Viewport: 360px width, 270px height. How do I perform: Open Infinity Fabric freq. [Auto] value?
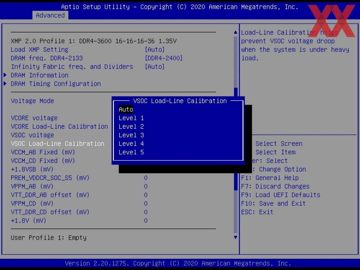pyautogui.click(x=155, y=67)
